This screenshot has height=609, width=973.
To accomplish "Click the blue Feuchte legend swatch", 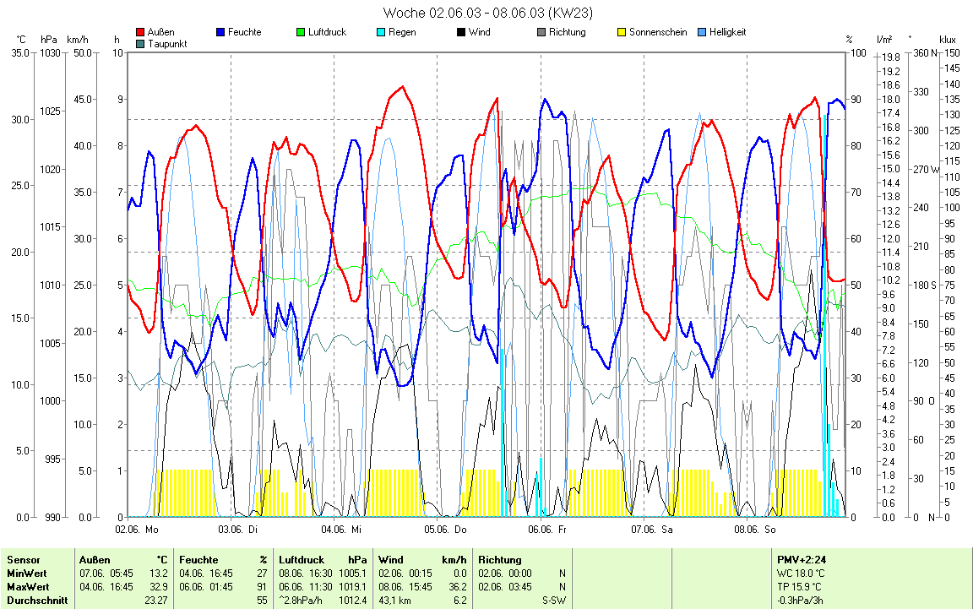I will click(221, 33).
